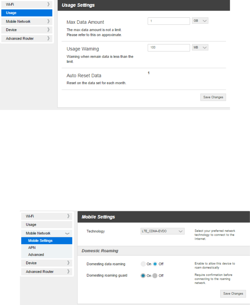Screen dimensions: 250x305
Task: Collapse the expanded Mobile Network section
Action: (47, 233)
